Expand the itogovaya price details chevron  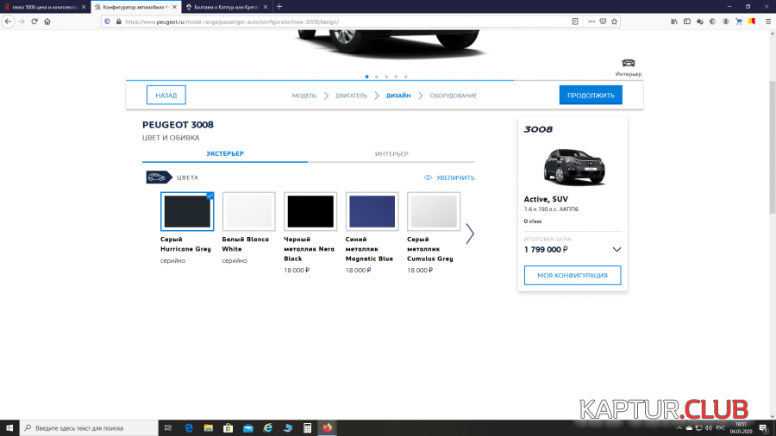[616, 250]
